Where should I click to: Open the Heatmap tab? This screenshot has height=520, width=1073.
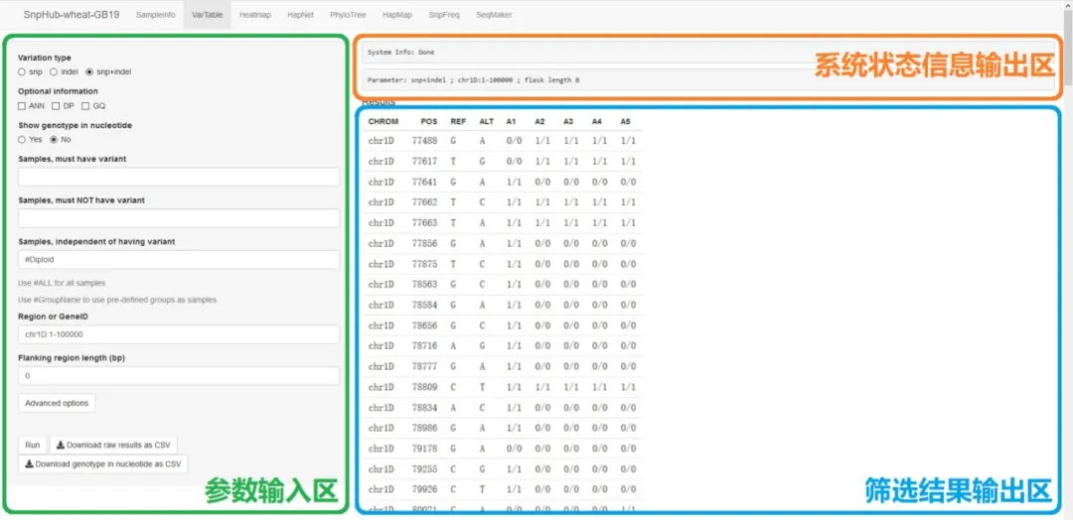coord(255,14)
